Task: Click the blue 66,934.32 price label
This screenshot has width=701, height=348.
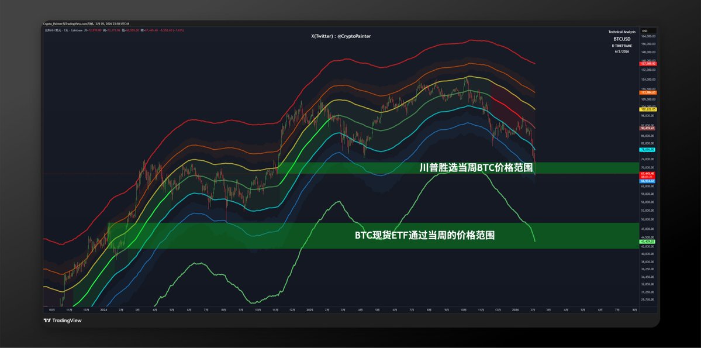Action: click(648, 181)
